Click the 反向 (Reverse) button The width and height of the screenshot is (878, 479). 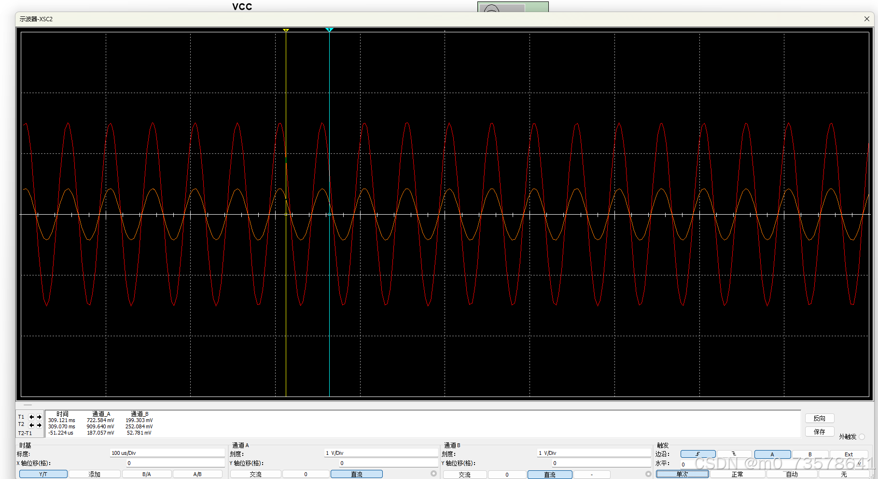[820, 418]
